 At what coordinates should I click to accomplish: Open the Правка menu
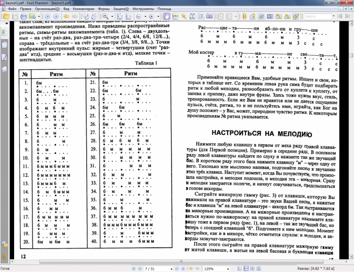[x=26, y=9]
